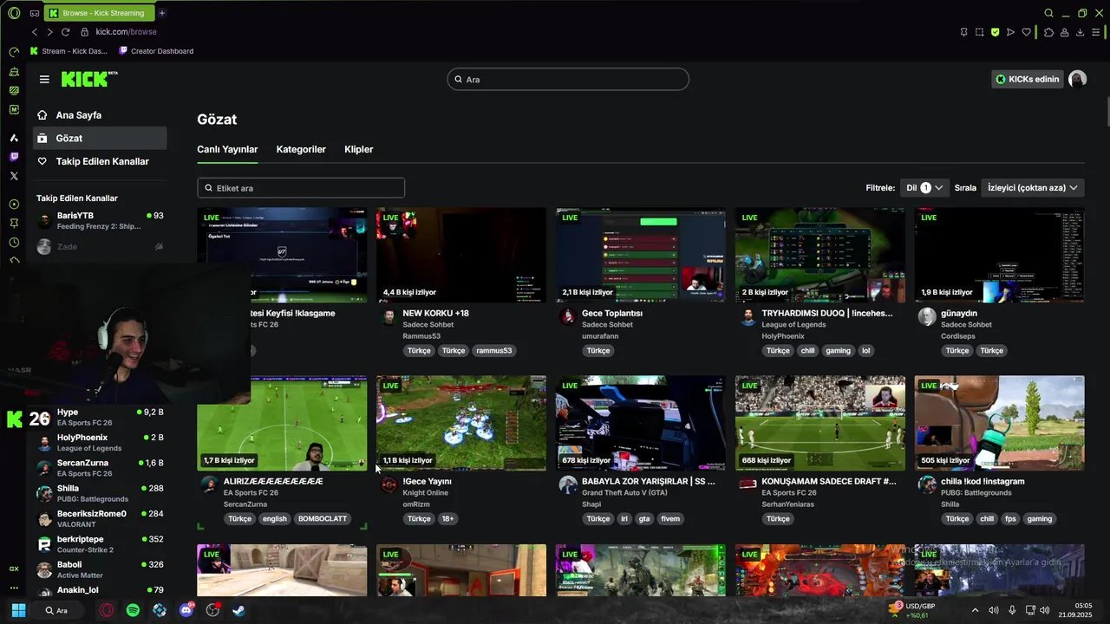Click the kick.com/browse address bar
The width and height of the screenshot is (1110, 624).
click(x=126, y=32)
